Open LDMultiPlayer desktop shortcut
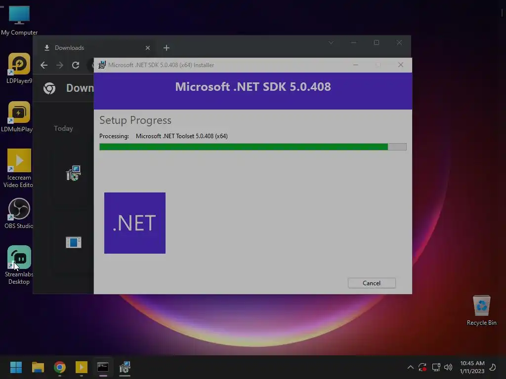The image size is (506, 379). tap(18, 116)
